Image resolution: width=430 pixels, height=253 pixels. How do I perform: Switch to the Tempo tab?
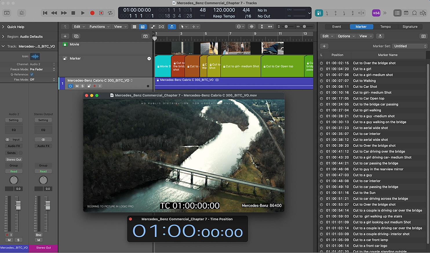pos(385,27)
